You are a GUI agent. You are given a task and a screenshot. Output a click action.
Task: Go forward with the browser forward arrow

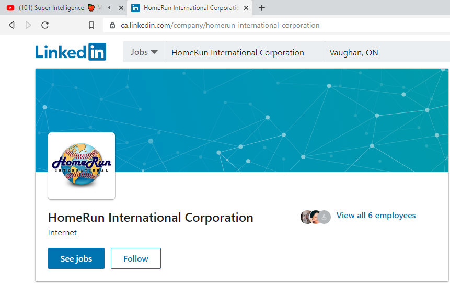(28, 25)
